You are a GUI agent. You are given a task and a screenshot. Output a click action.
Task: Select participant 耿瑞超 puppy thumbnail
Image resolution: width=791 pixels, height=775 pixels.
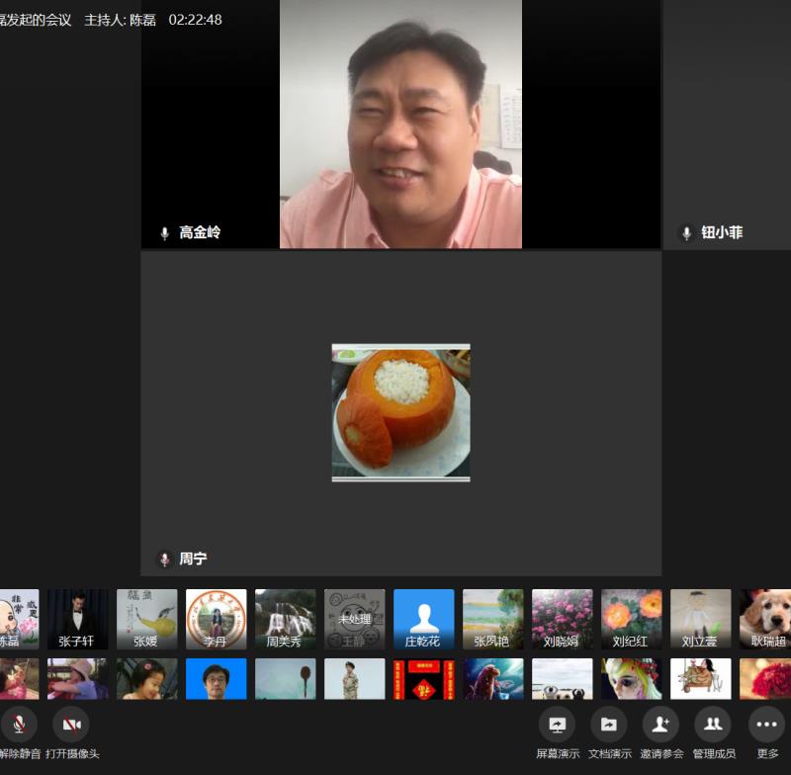(765, 619)
